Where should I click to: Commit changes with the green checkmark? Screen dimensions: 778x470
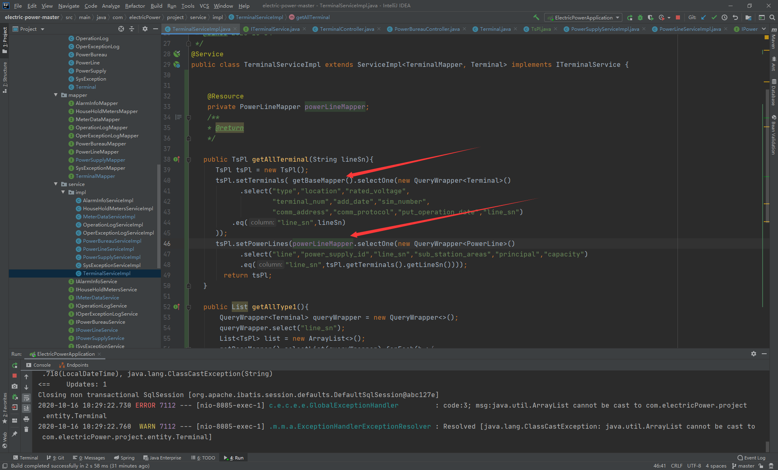(x=714, y=17)
